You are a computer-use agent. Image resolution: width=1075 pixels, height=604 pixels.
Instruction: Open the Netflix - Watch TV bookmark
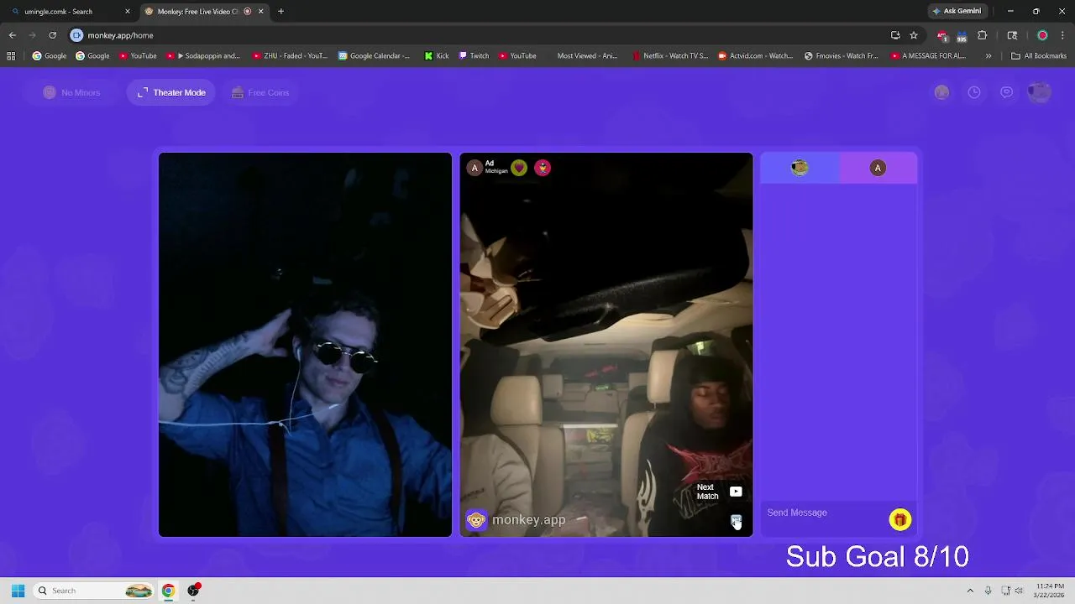[670, 56]
